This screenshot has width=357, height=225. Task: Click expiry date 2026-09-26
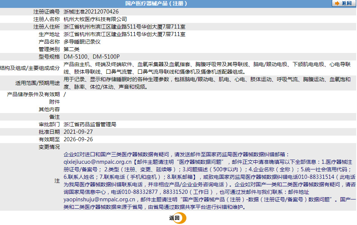click(78, 139)
